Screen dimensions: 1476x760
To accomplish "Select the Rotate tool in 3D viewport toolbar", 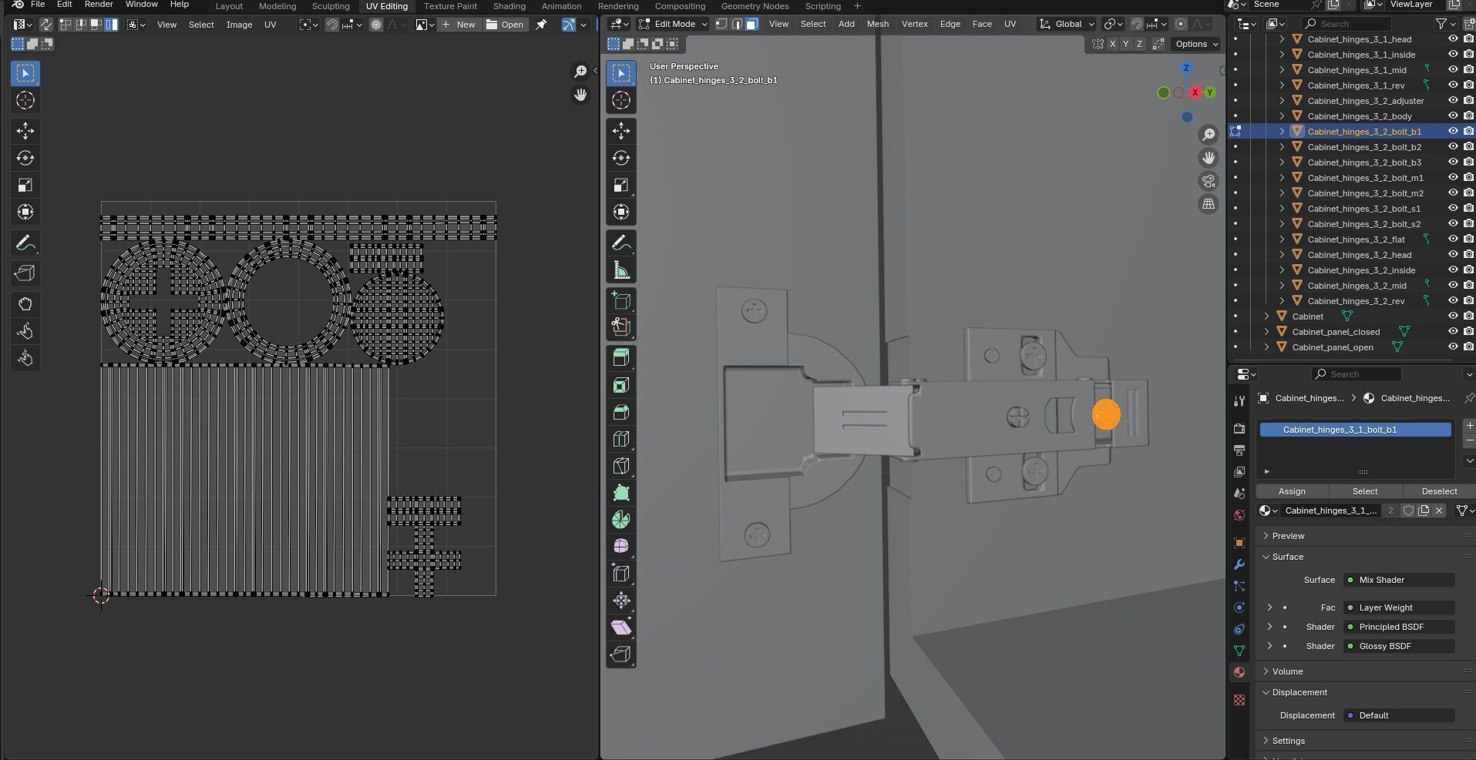I will point(621,158).
